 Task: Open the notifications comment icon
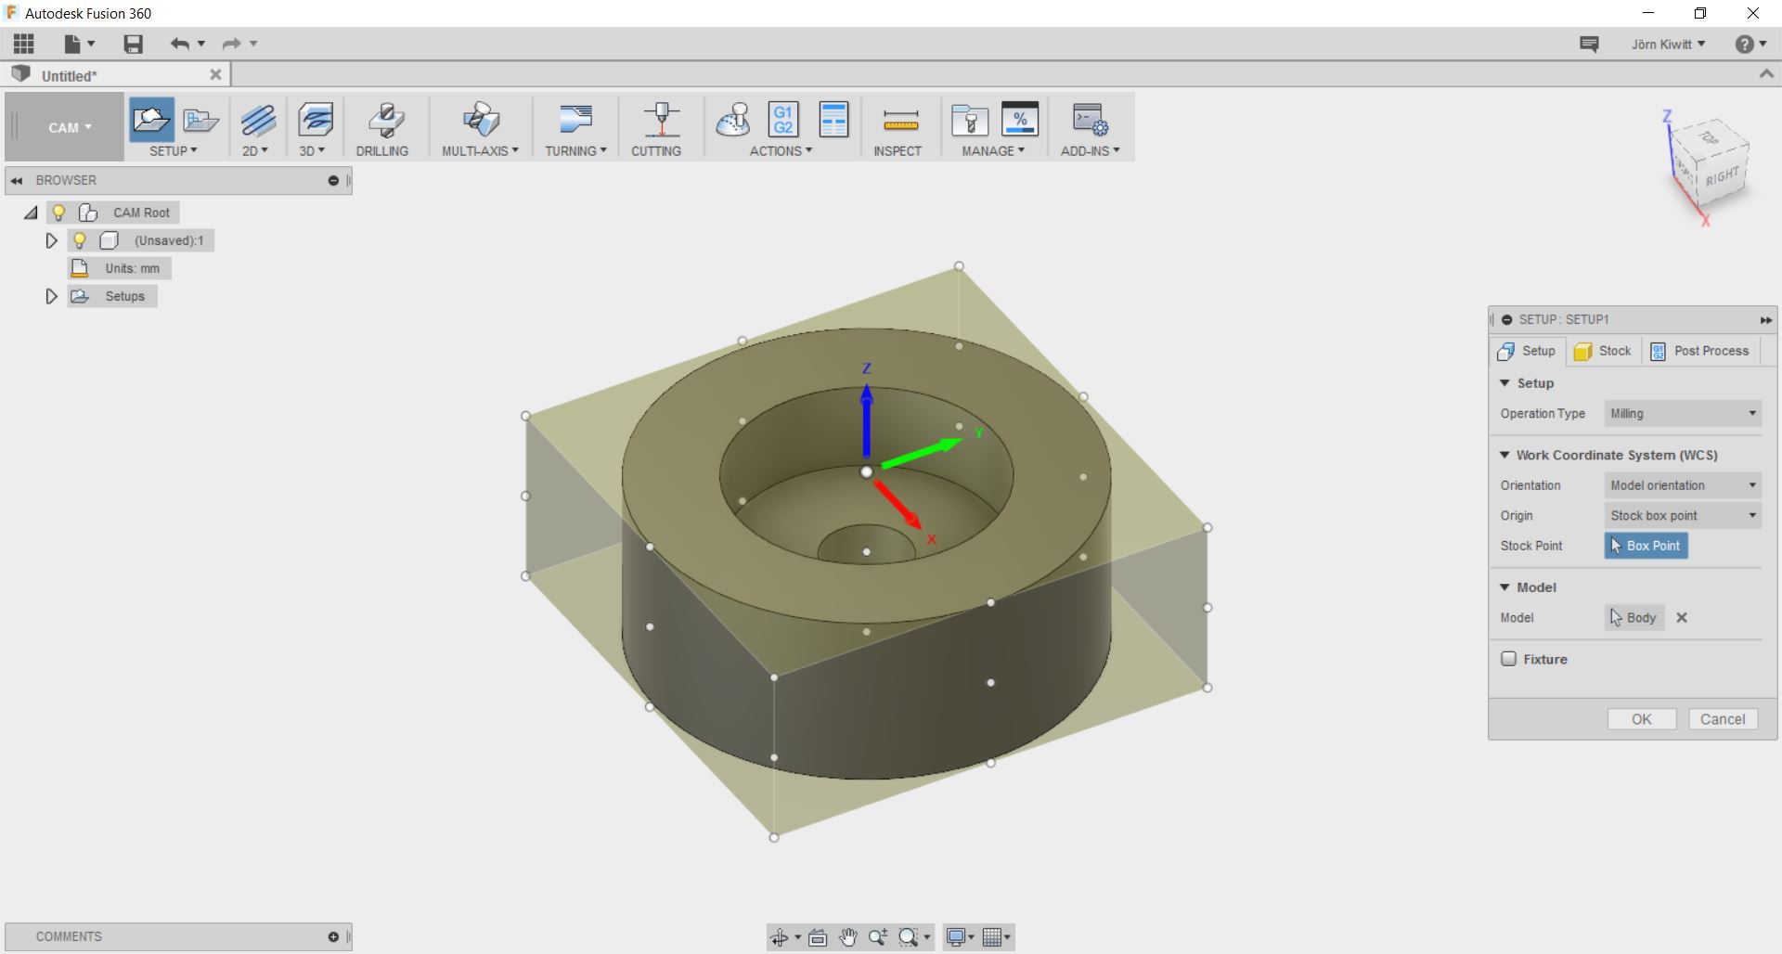[x=1589, y=44]
